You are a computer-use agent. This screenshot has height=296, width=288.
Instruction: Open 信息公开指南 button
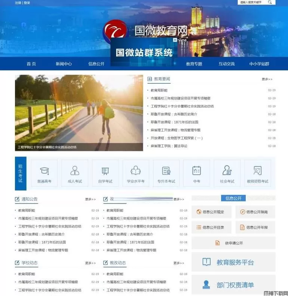click(255, 212)
